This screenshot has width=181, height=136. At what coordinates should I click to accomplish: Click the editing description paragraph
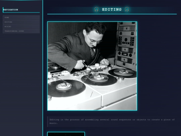click(112, 121)
